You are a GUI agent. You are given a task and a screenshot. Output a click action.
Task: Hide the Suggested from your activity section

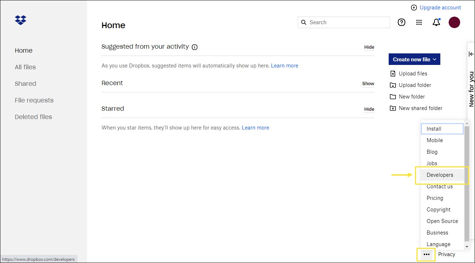[x=369, y=47]
